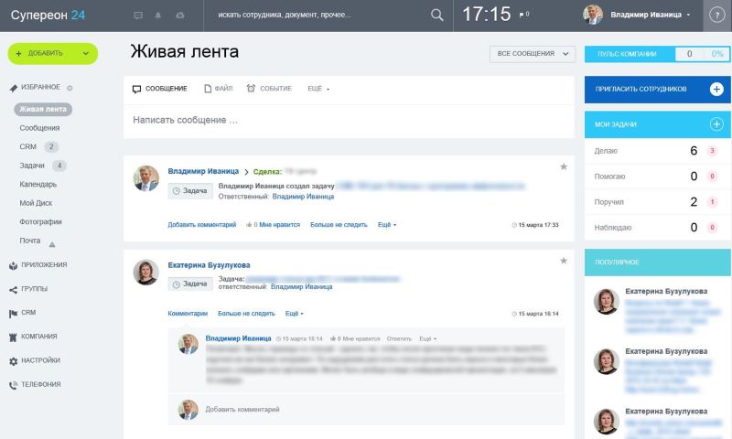Screen dimensions: 732x439
Task: Click Комментарии link under Екатерина's post
Action: click(x=188, y=314)
